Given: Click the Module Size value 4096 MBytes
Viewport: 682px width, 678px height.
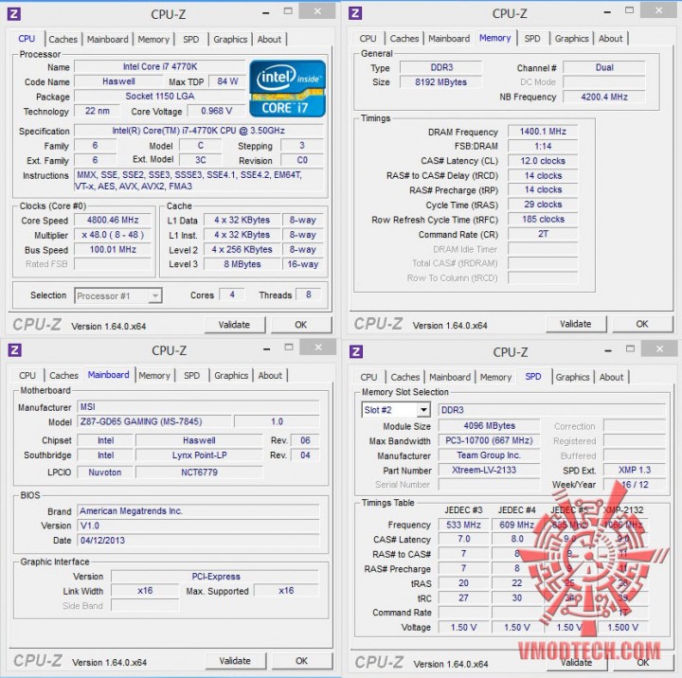Looking at the screenshot, I should pos(489,426).
